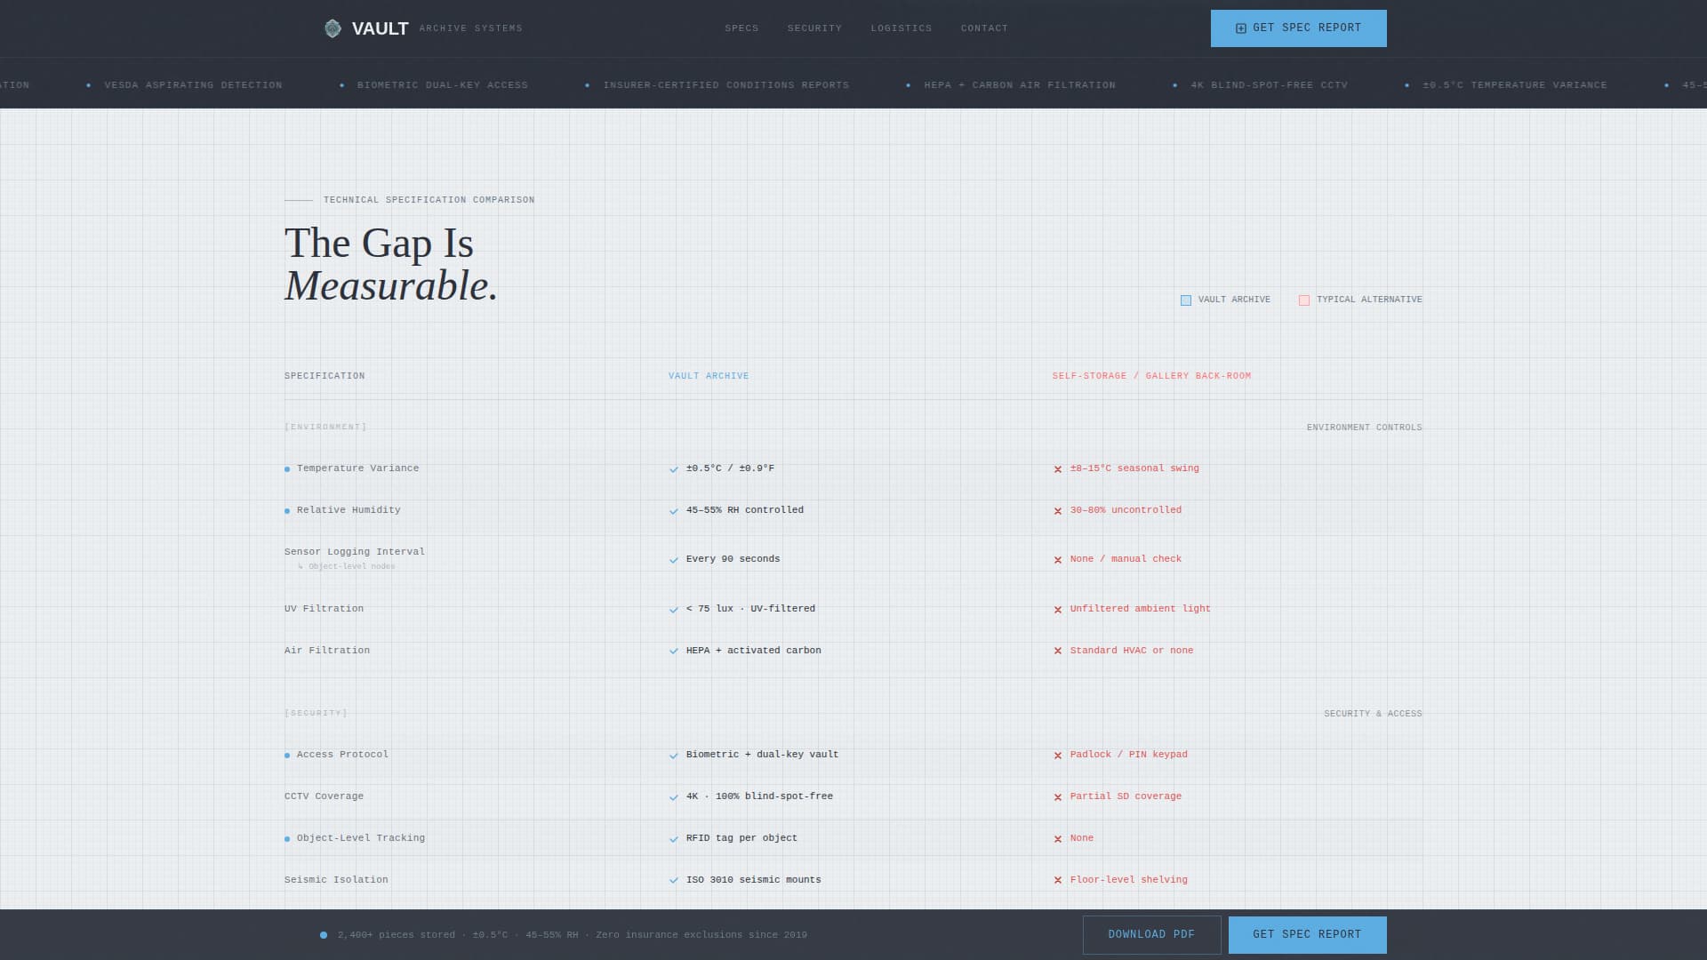Click the checkmark beside HEPA + activated carbon

[x=674, y=652]
